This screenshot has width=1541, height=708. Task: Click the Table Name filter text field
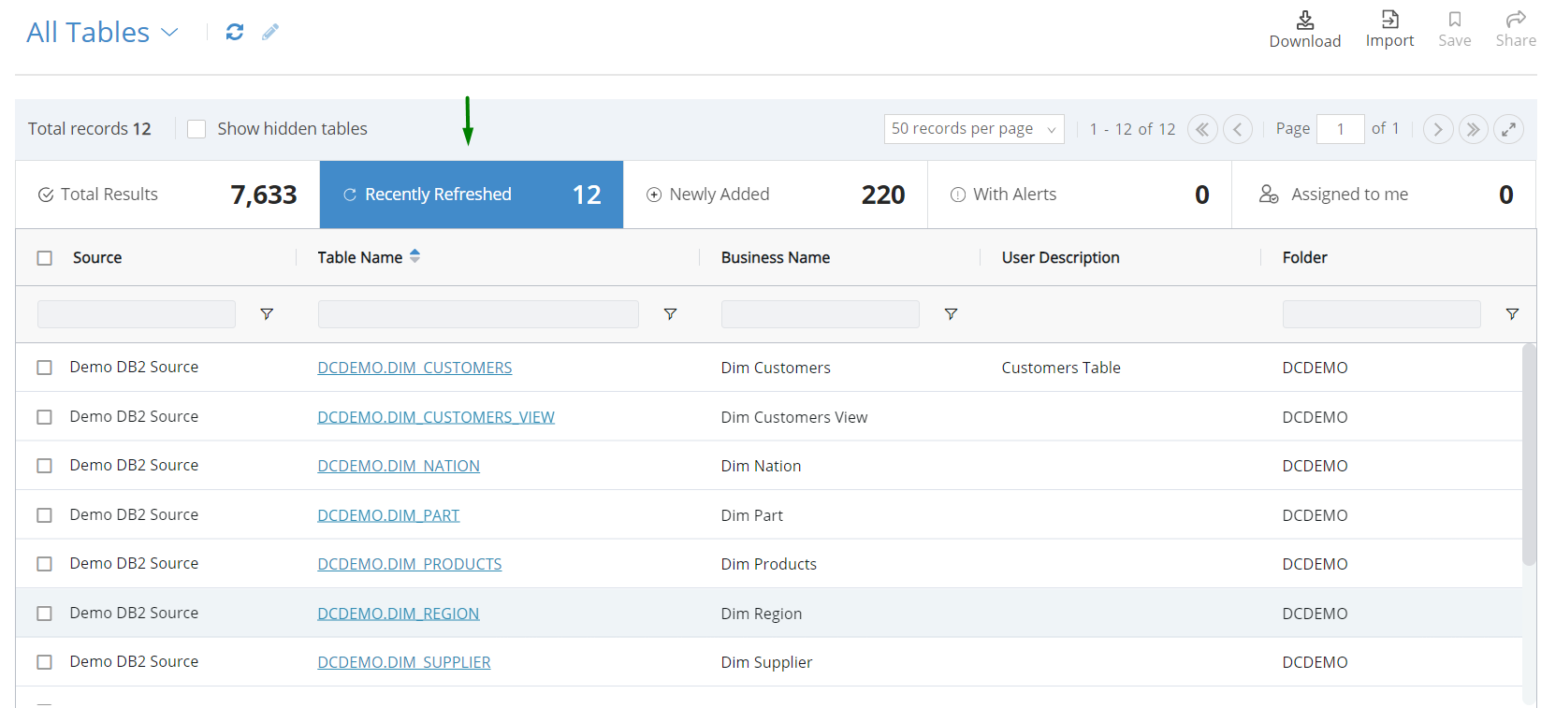point(478,314)
